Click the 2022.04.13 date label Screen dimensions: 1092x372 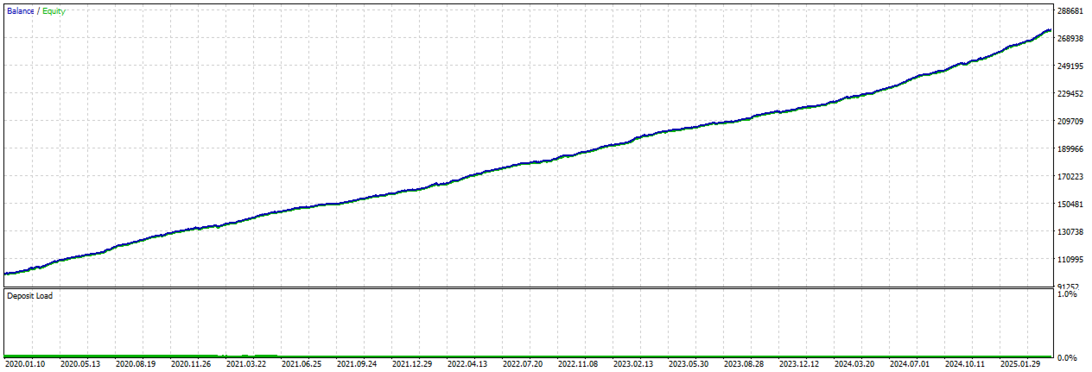click(467, 365)
